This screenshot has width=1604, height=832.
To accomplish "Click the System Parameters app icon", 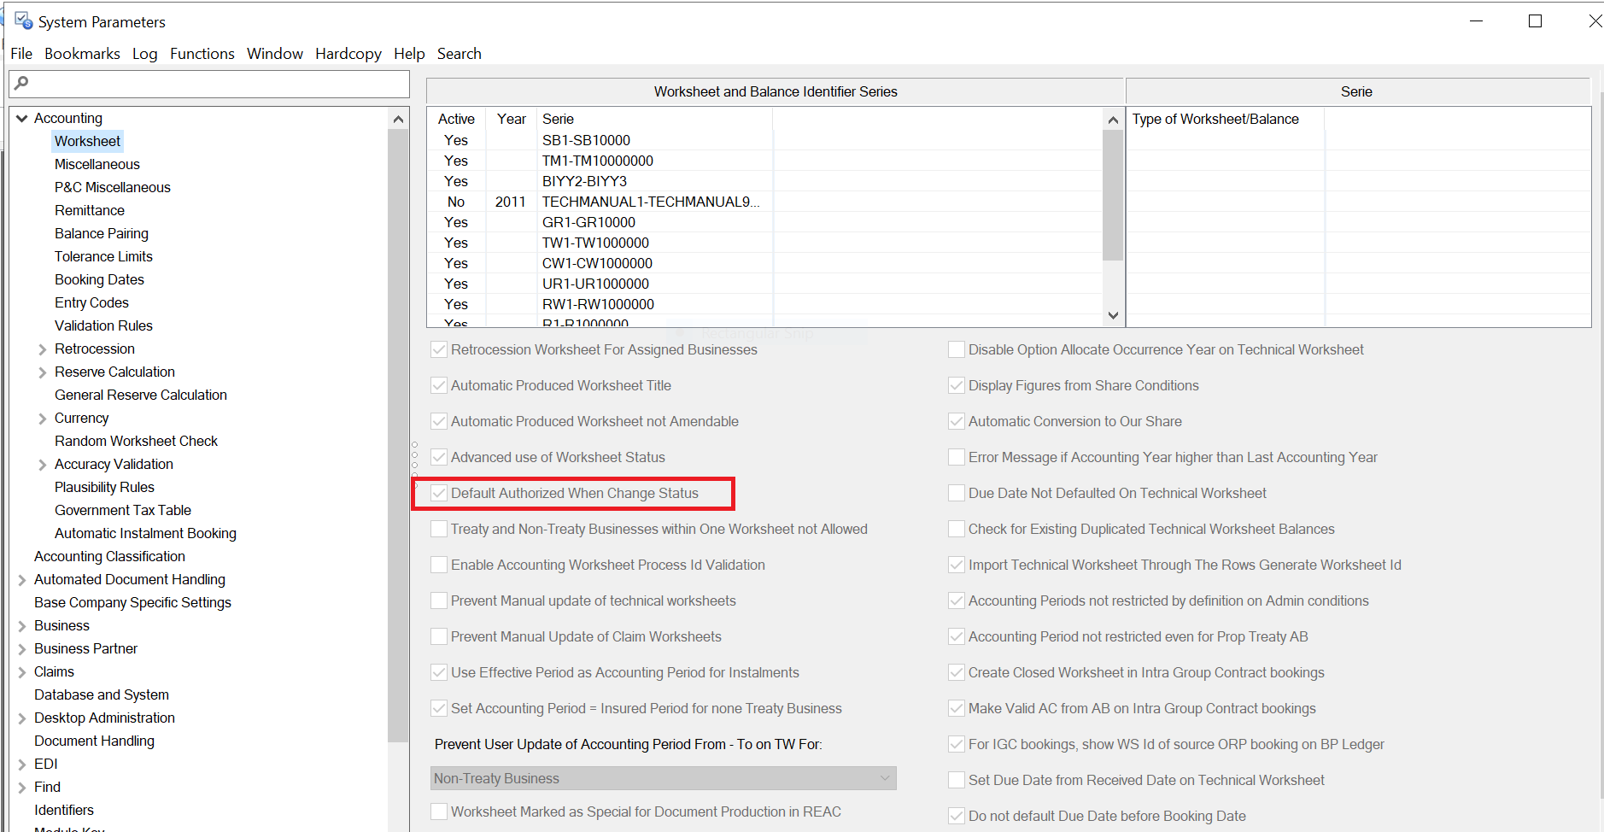I will [23, 21].
